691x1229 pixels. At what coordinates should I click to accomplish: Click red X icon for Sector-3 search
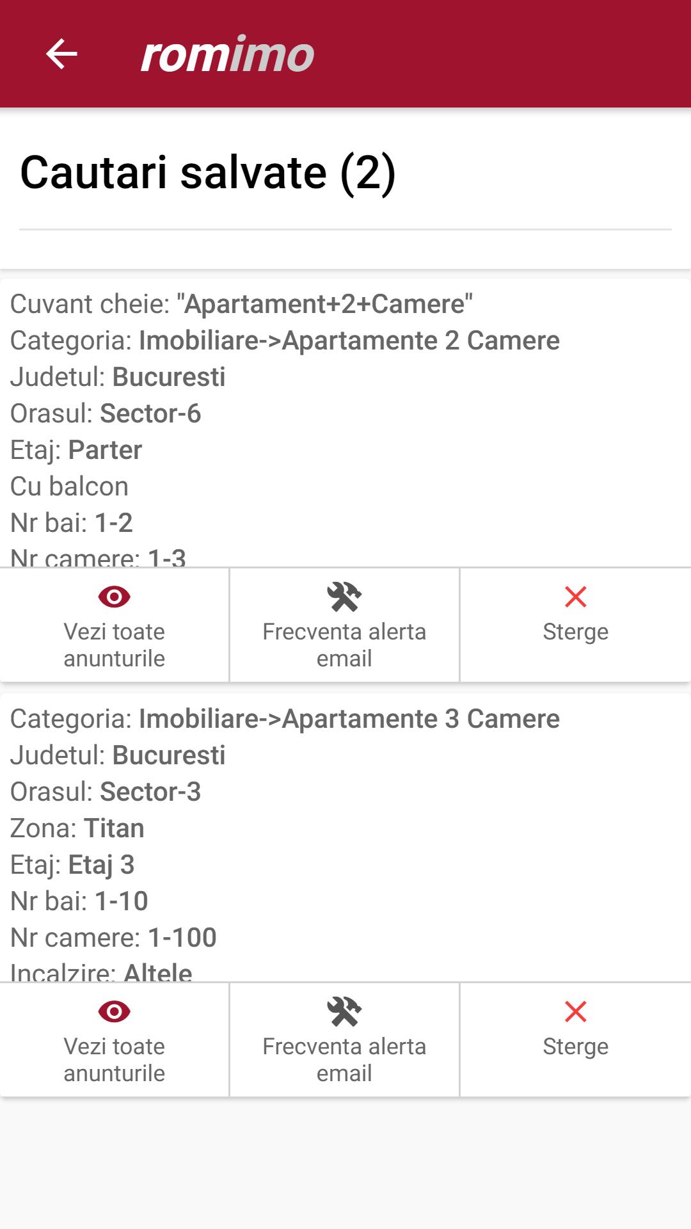(575, 1011)
